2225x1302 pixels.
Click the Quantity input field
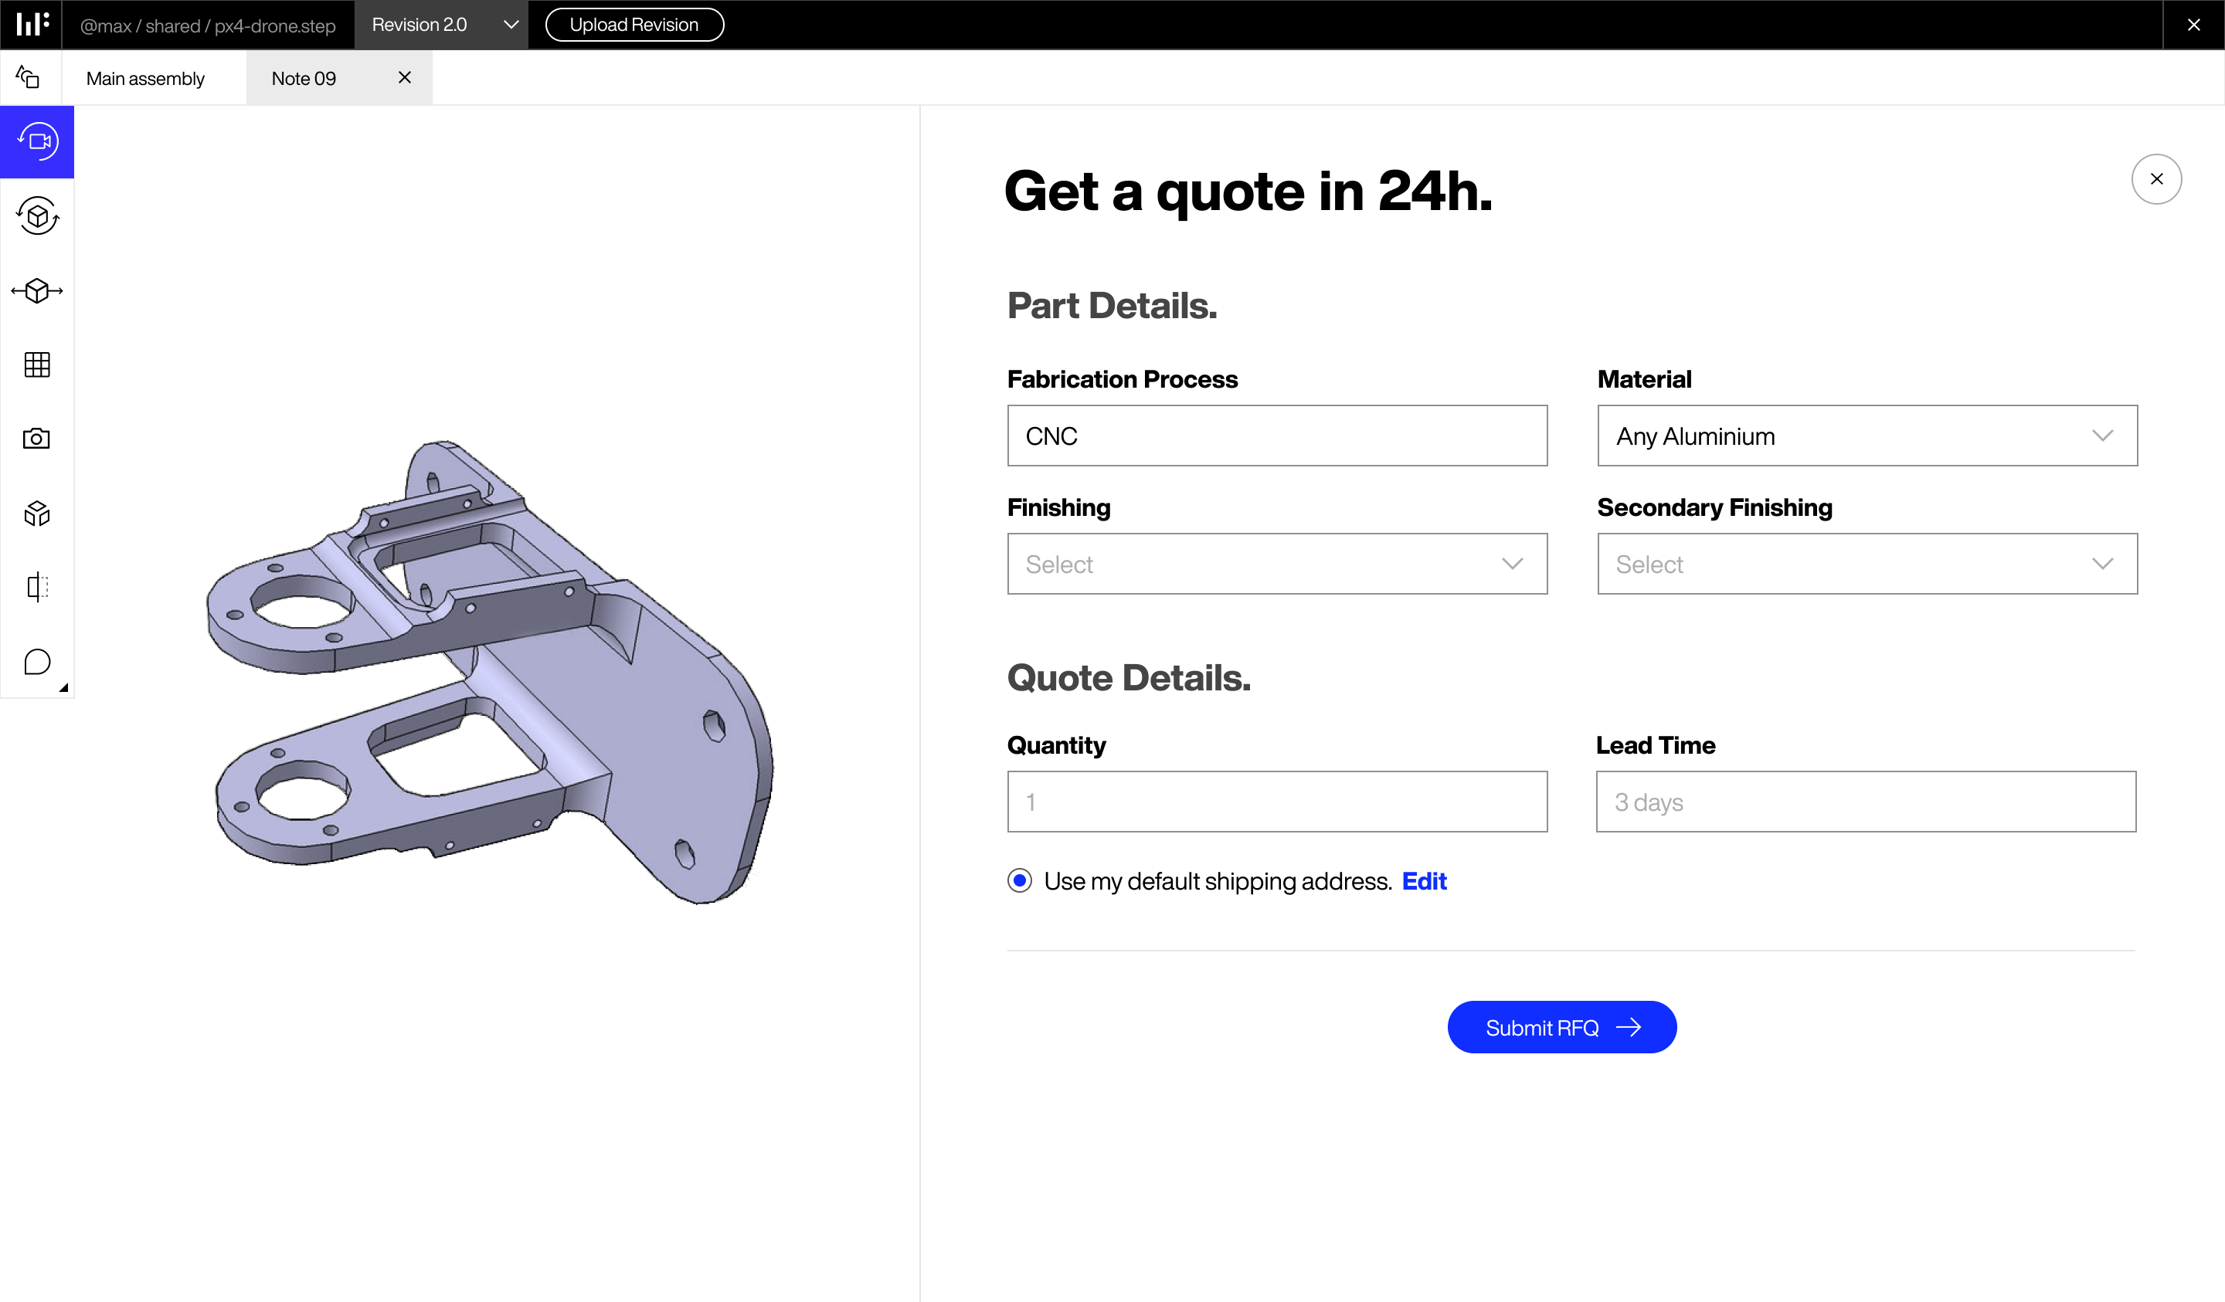1277,802
